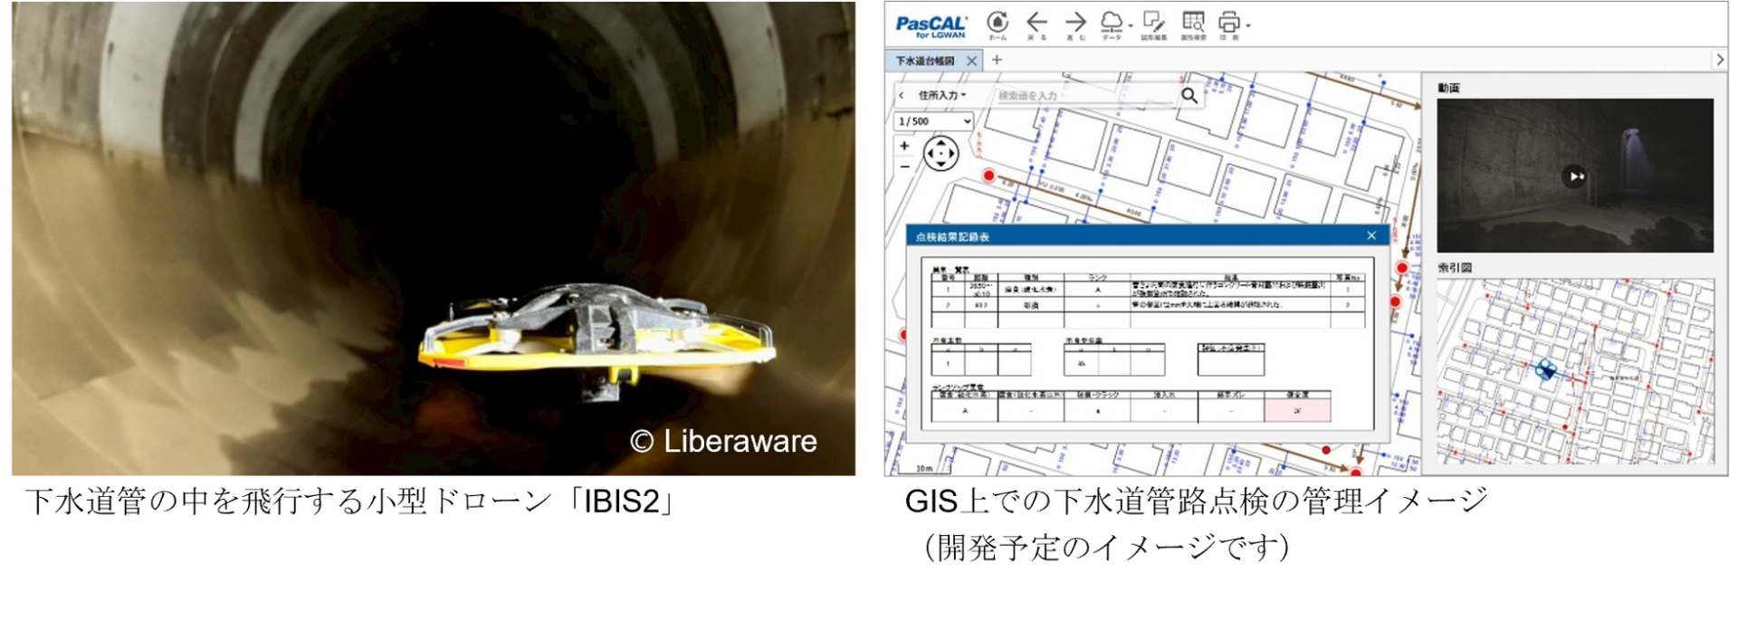The height and width of the screenshot is (621, 1738).
Task: Open the attribute search (属性検索) tool
Action: (x=1193, y=24)
